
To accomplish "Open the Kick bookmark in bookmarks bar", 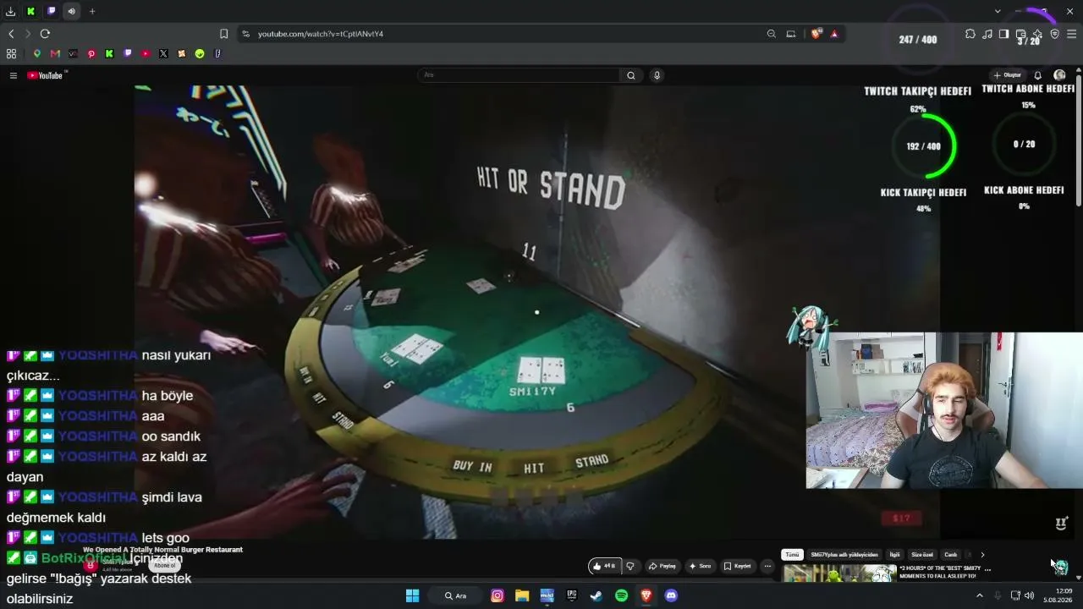I will click(109, 53).
